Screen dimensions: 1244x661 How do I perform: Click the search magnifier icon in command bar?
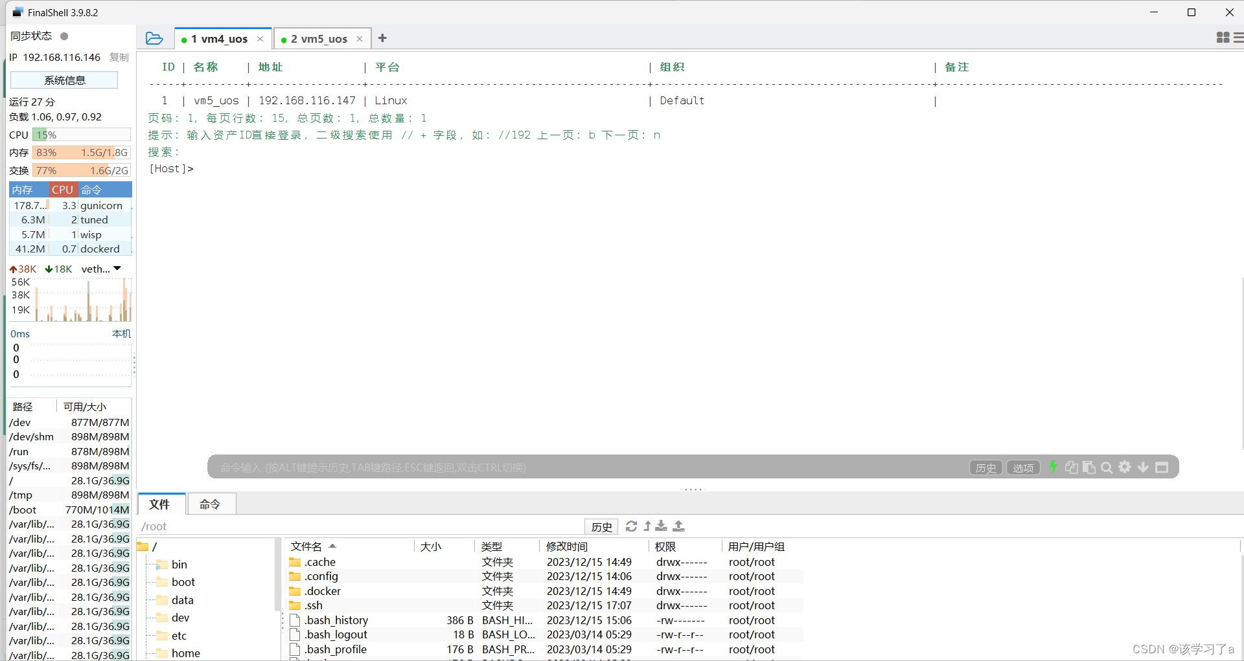click(1107, 467)
